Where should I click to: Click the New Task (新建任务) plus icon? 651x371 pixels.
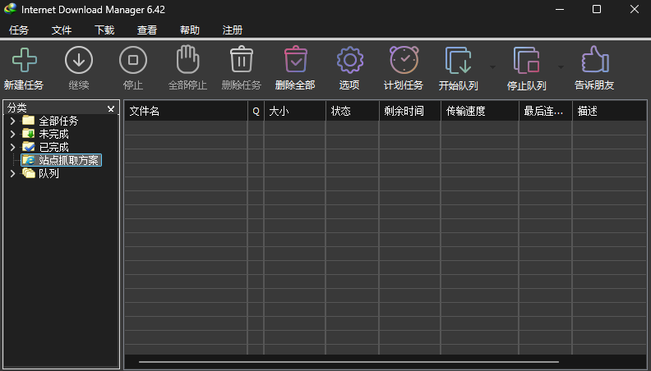(x=25, y=60)
